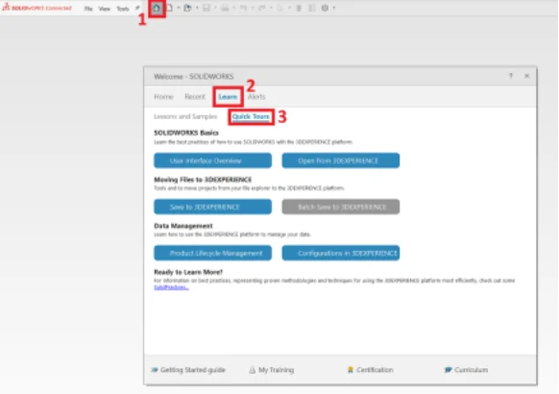Expand the dropdown arrow next to New
The image size is (559, 394).
coord(179,8)
